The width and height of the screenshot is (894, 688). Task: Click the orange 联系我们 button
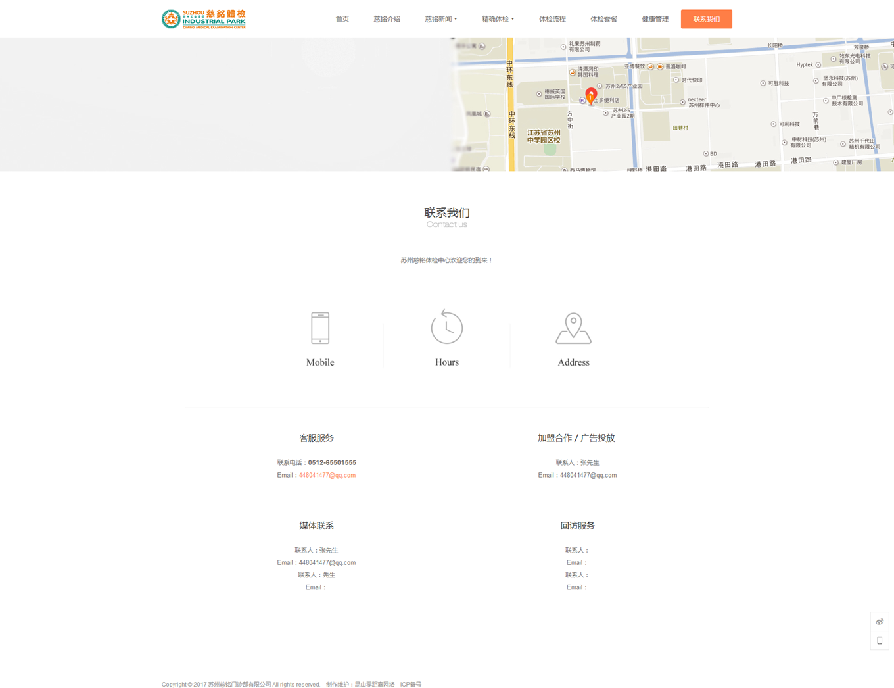tap(706, 19)
